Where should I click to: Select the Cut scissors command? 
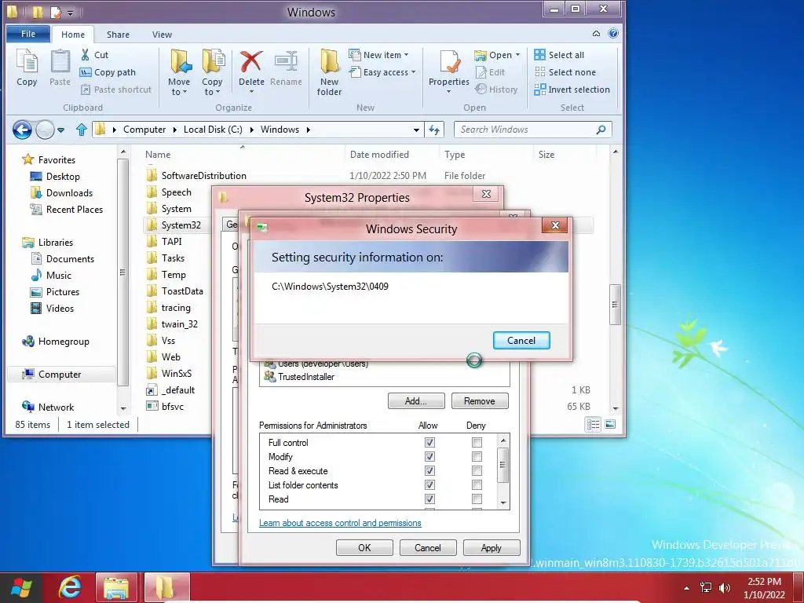pos(94,55)
